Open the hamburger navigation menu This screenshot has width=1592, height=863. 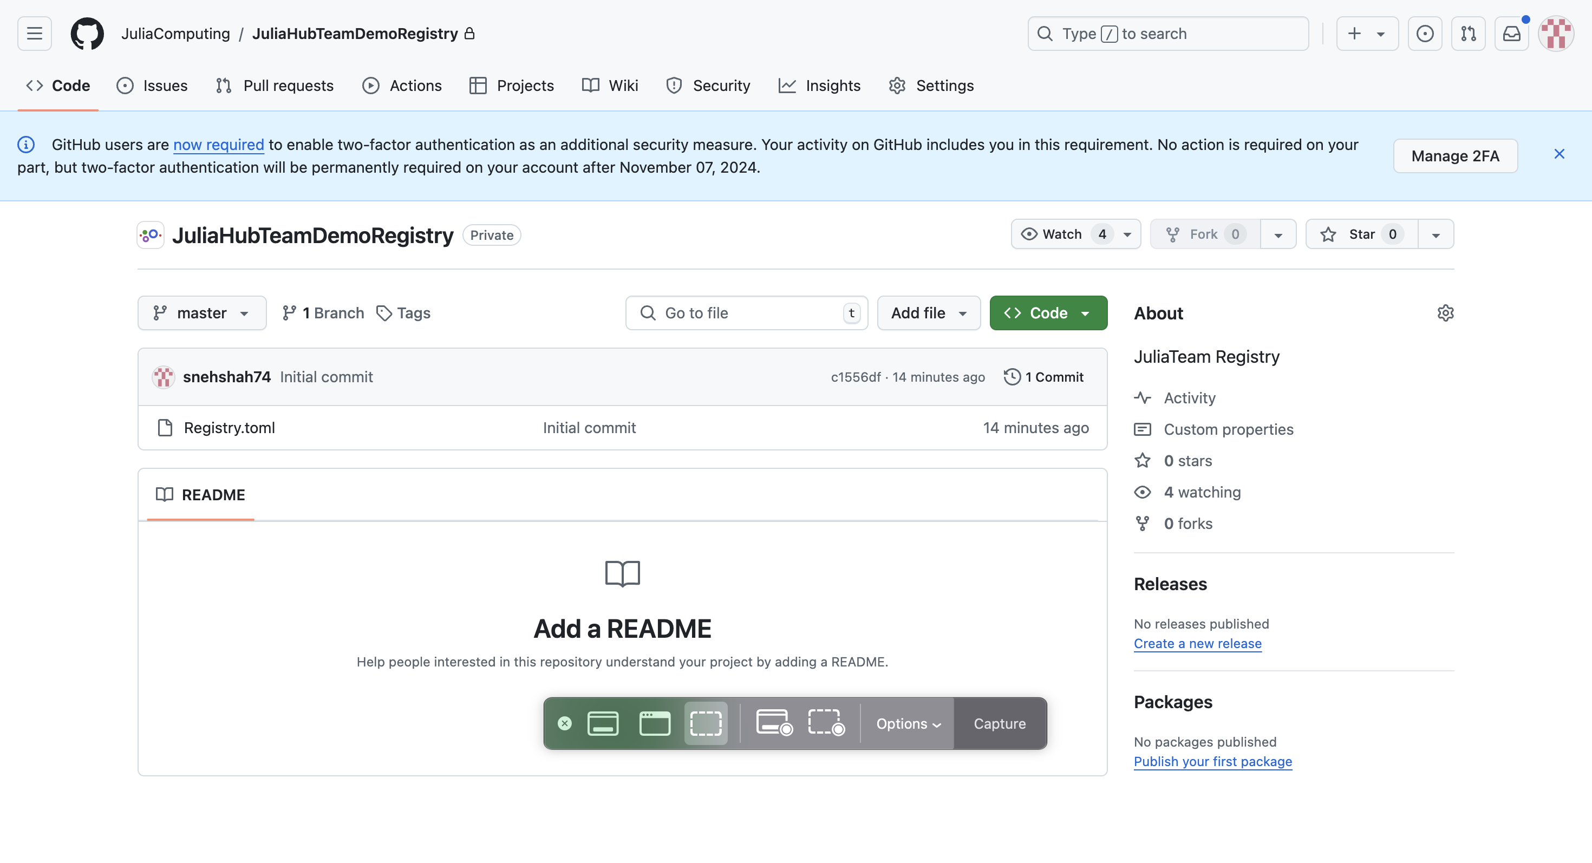click(x=35, y=34)
